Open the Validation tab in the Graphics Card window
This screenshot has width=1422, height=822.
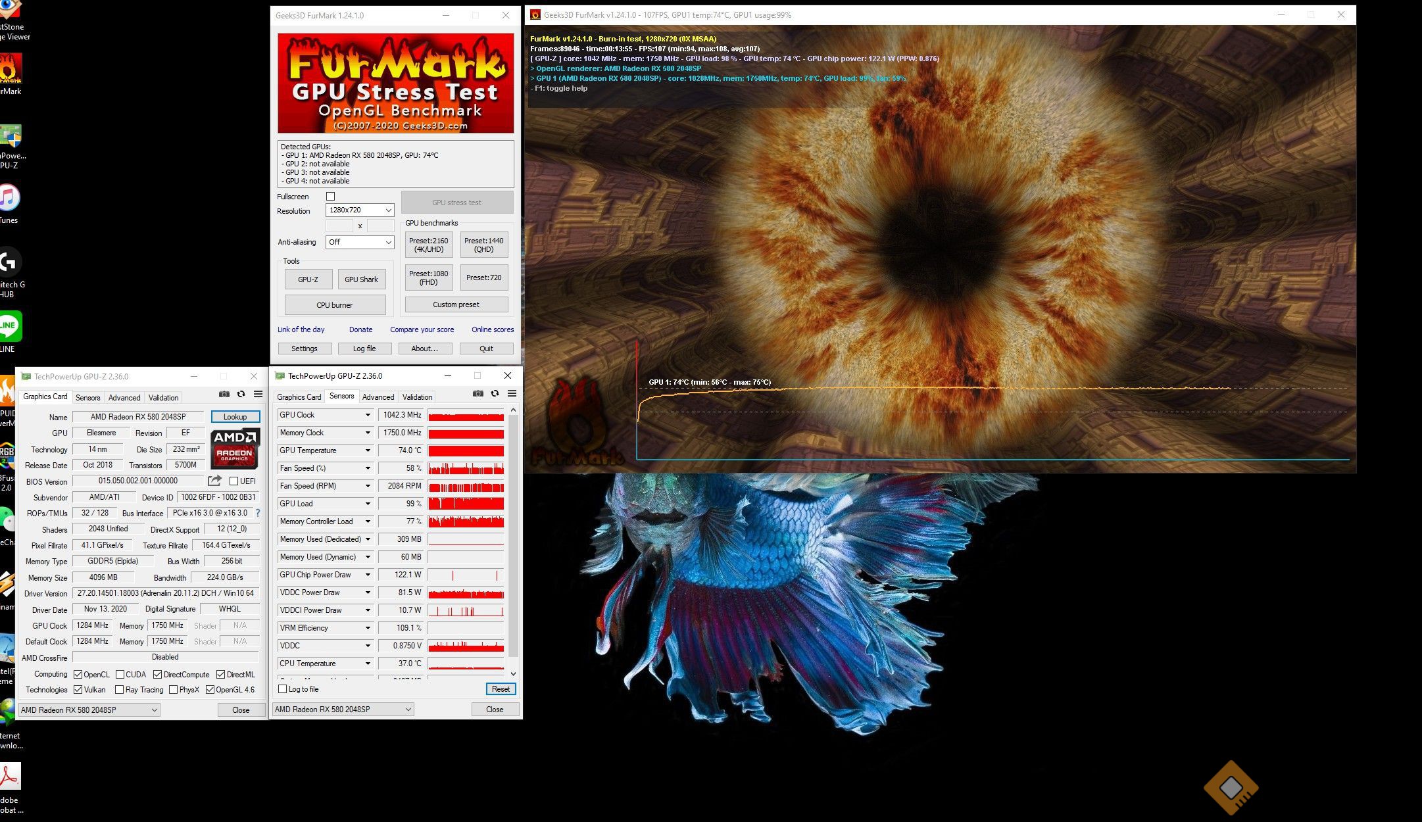click(x=163, y=398)
